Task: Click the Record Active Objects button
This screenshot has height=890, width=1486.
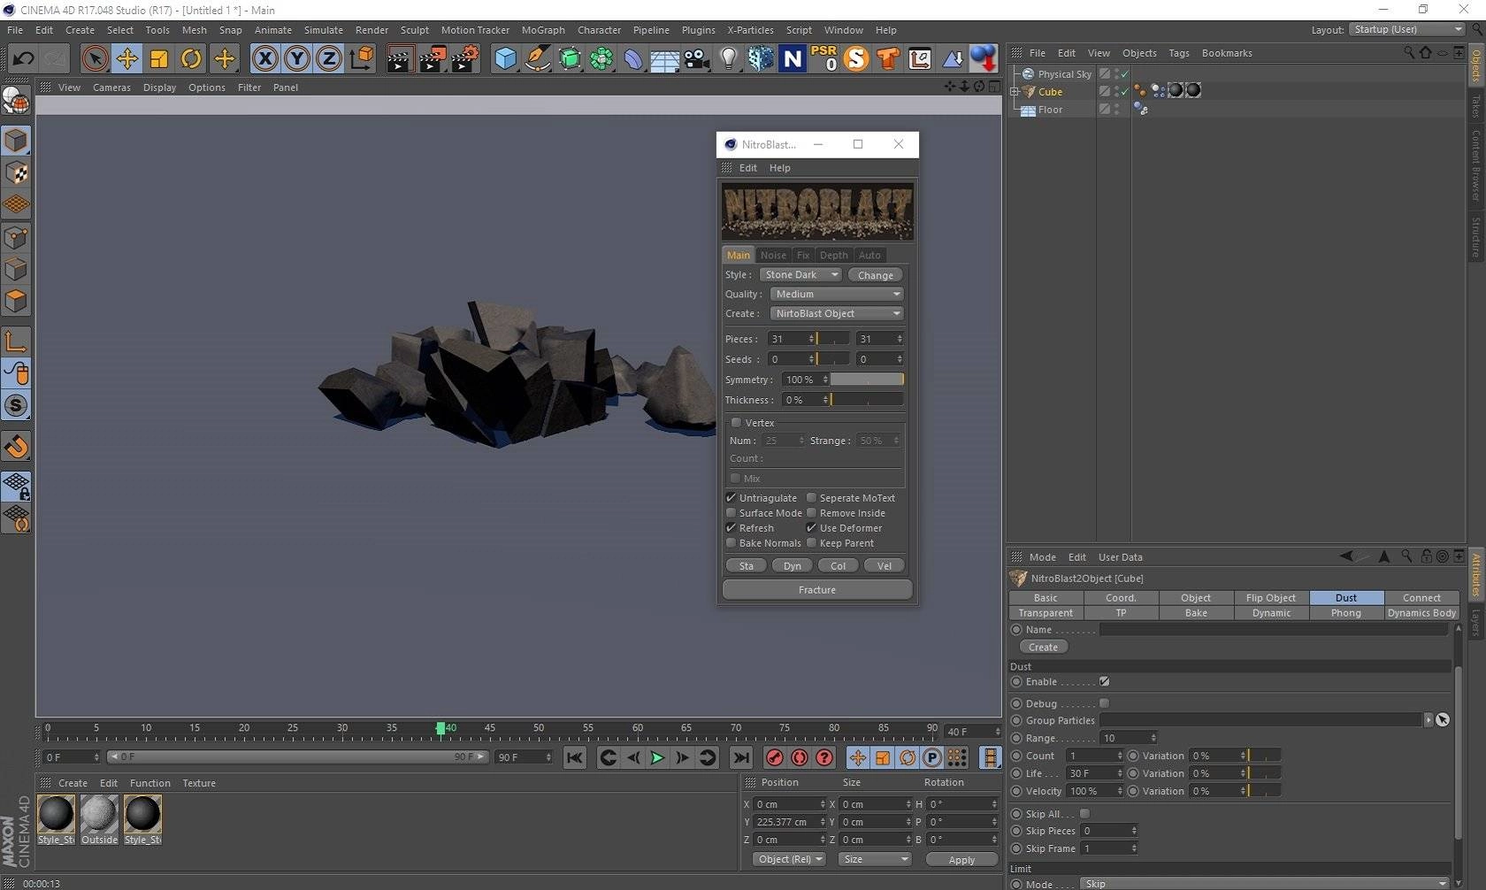Action: [774, 757]
